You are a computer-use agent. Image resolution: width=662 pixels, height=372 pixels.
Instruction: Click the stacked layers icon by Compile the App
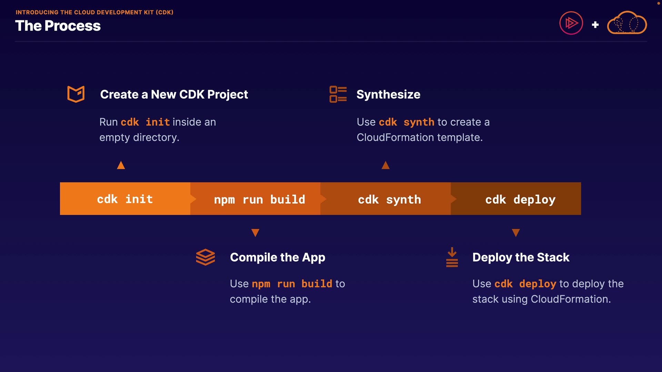205,257
